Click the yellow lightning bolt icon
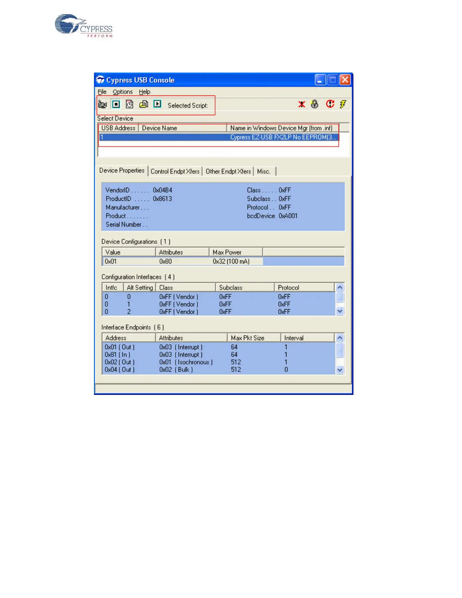 coord(343,104)
